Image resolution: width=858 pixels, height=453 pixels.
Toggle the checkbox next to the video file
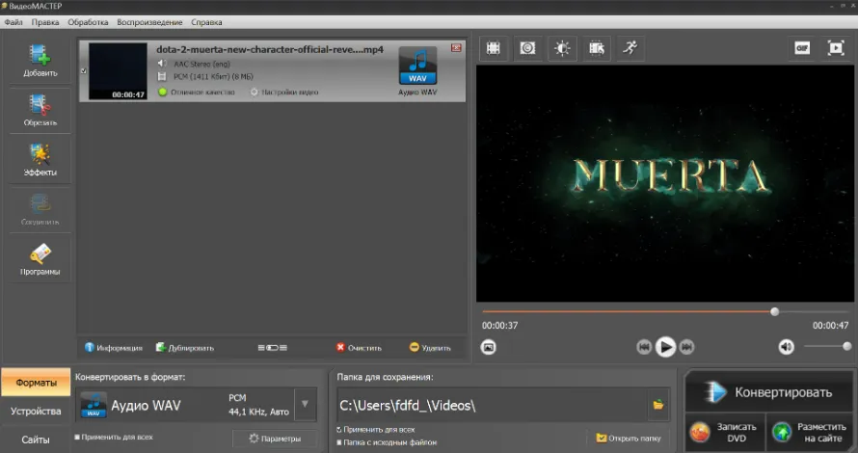84,70
